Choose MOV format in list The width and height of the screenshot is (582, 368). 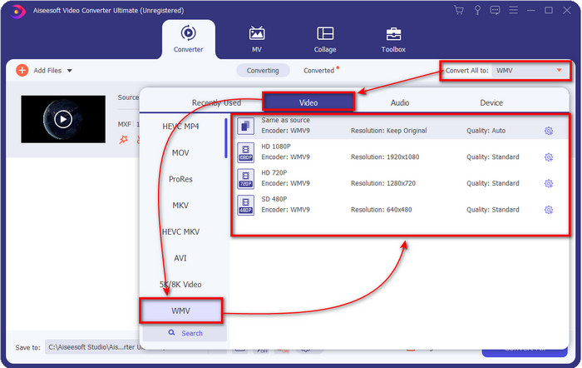point(180,152)
